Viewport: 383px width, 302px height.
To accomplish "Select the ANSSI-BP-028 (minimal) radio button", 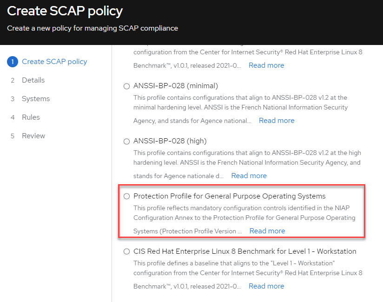I will coord(127,86).
